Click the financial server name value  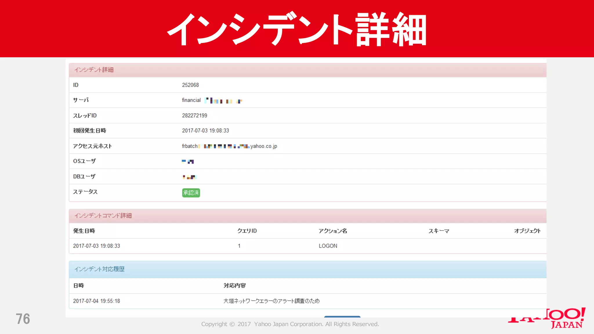(x=191, y=100)
